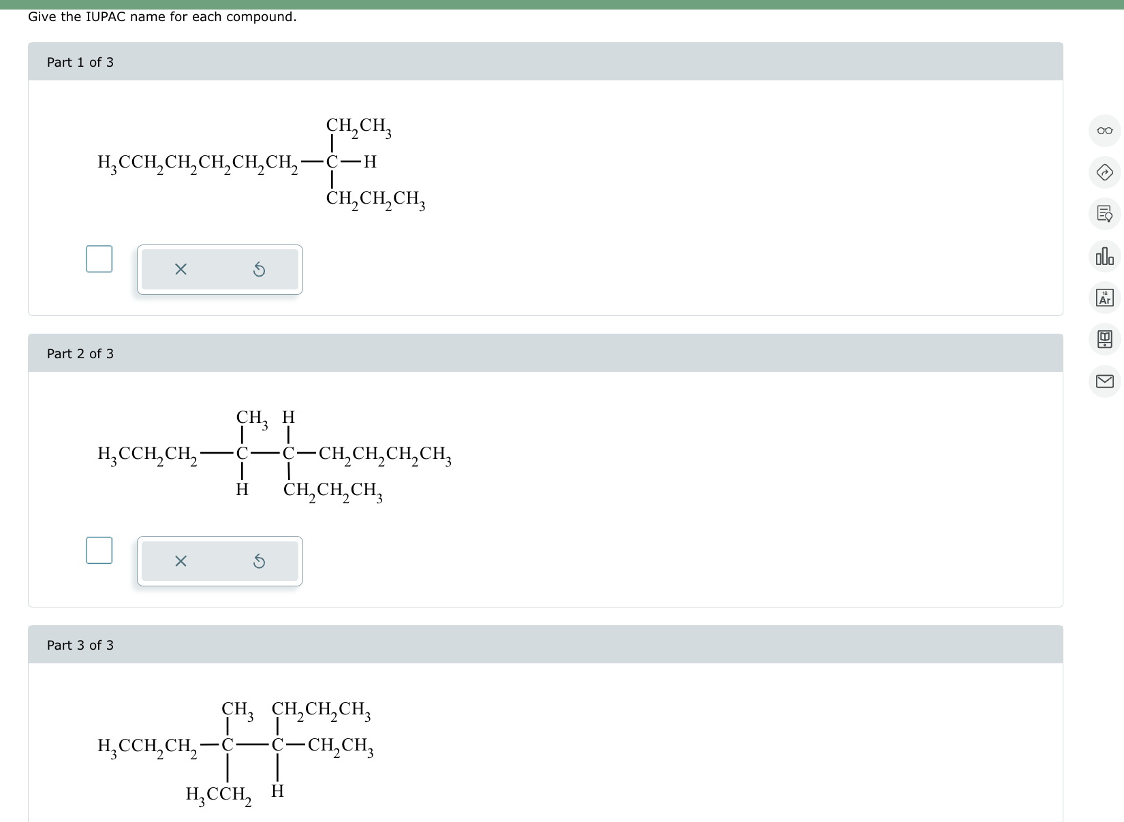Open the message envelope icon

pos(1105,381)
